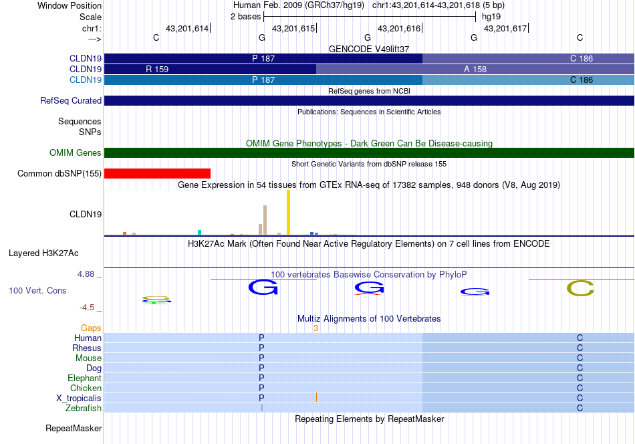Image resolution: width=635 pixels, height=444 pixels.
Task: Open the 100 Vert. Cons track label
Action: [37, 290]
